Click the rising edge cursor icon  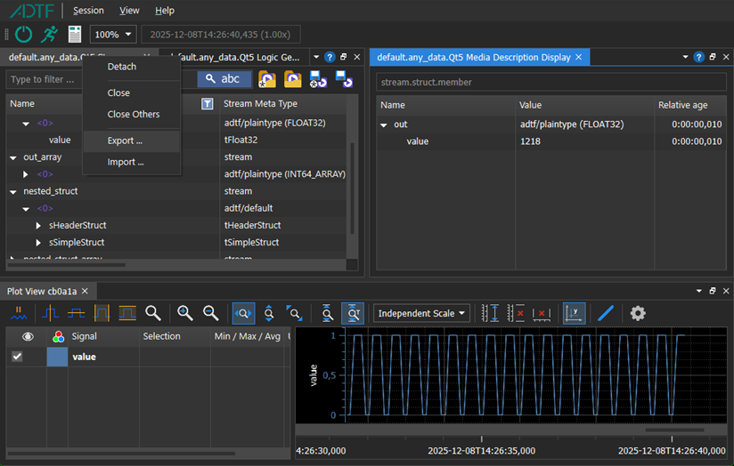(x=50, y=313)
